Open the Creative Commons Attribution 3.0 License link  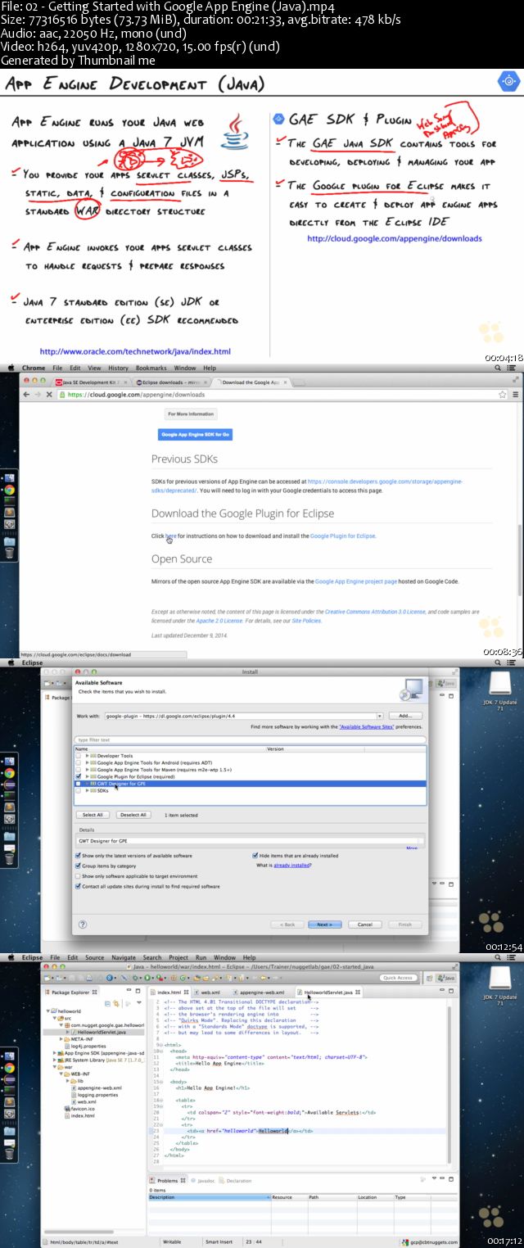[x=375, y=612]
